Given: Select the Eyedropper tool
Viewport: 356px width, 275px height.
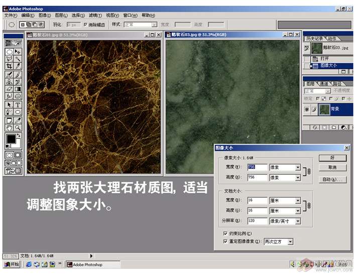Looking at the screenshot, I should [18, 120].
